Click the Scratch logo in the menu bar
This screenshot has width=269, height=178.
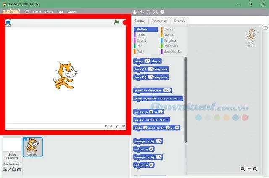[x=11, y=12]
